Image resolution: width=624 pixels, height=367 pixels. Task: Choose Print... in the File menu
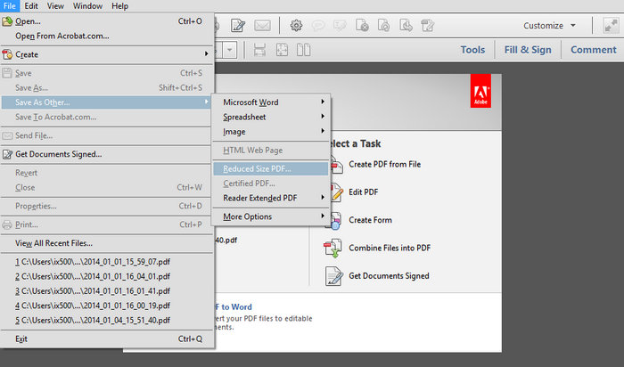click(107, 224)
